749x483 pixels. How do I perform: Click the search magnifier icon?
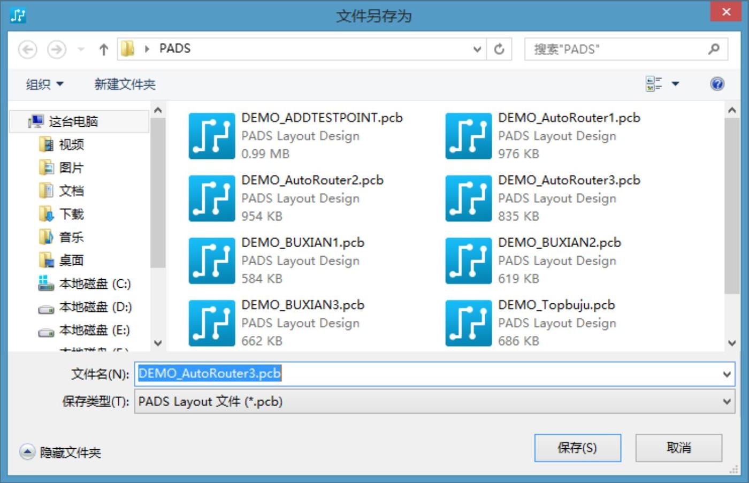click(x=714, y=49)
